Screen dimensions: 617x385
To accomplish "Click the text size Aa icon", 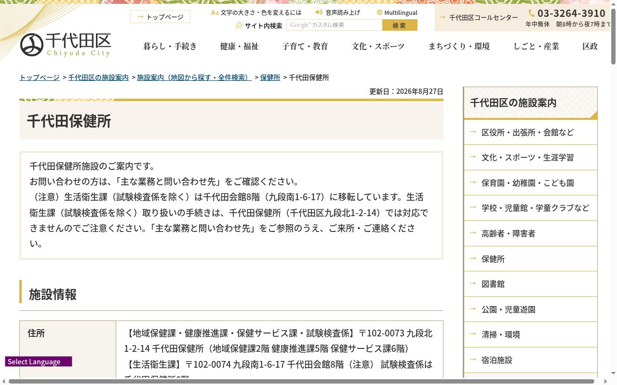I will [215, 13].
